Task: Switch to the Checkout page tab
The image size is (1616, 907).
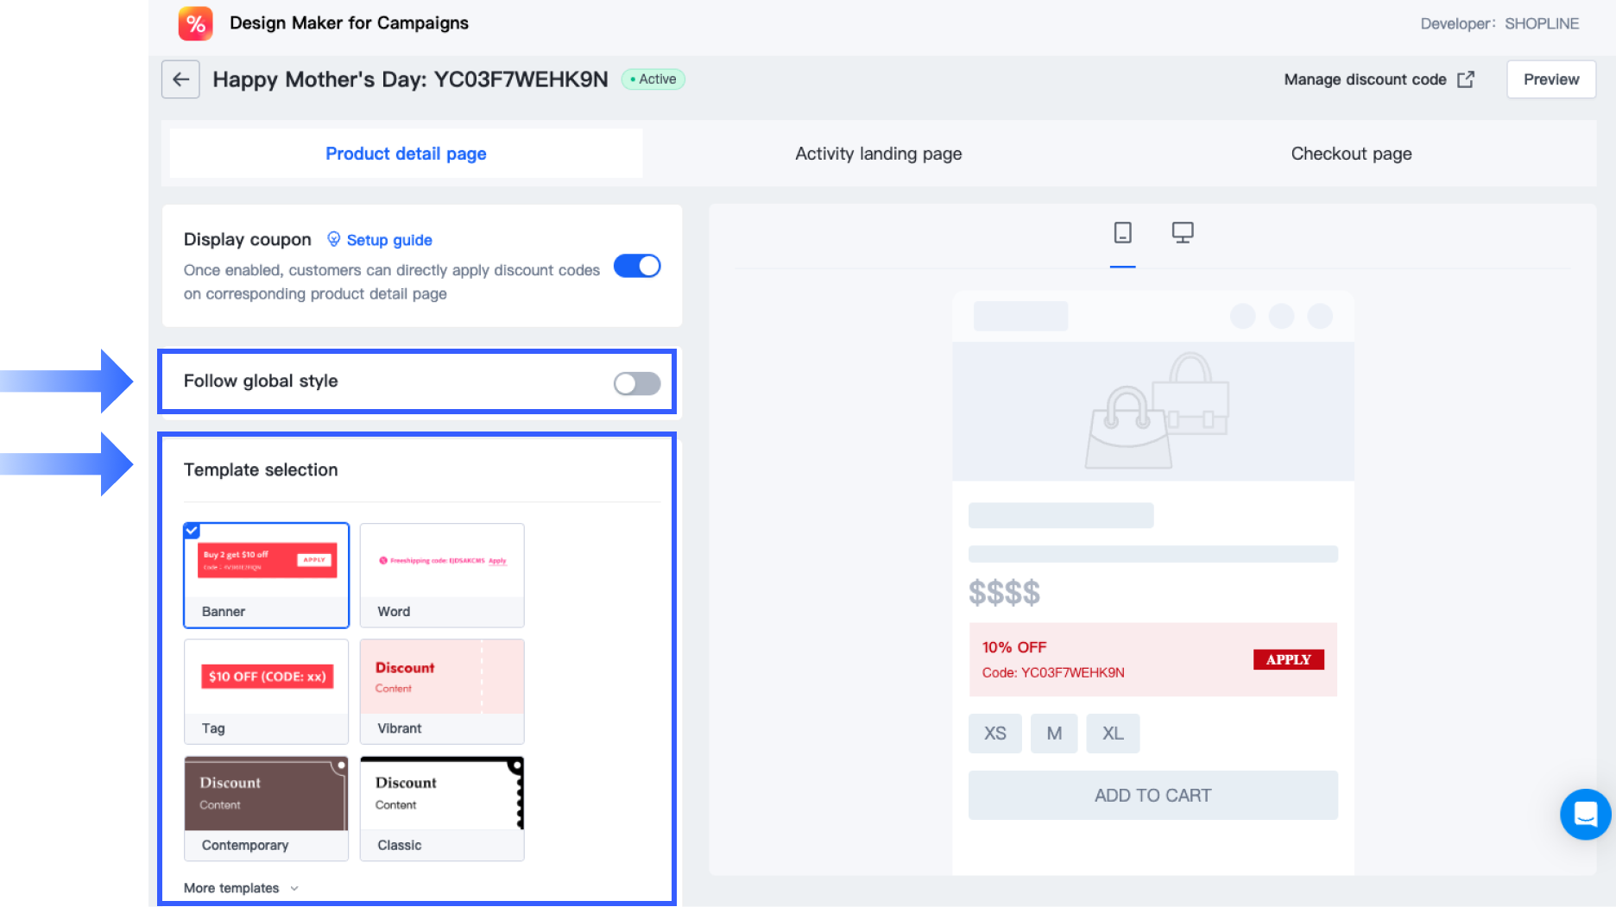Action: coord(1351,154)
